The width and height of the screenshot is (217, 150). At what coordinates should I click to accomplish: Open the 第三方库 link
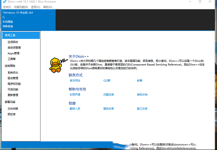point(142,109)
